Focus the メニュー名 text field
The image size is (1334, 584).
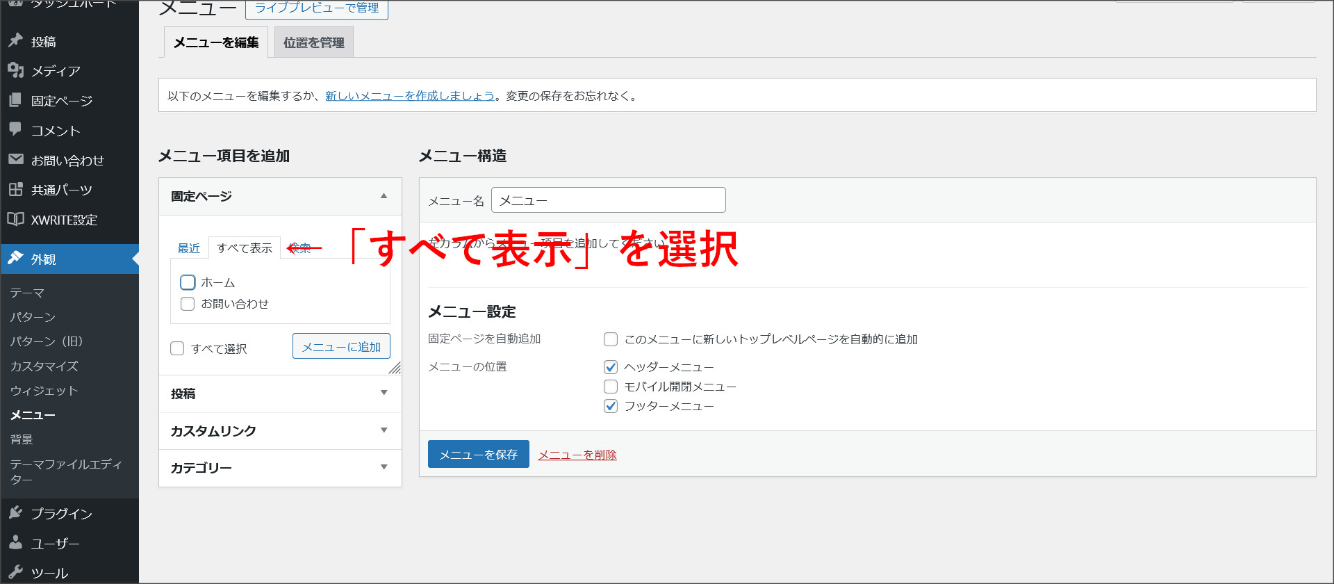coord(609,200)
